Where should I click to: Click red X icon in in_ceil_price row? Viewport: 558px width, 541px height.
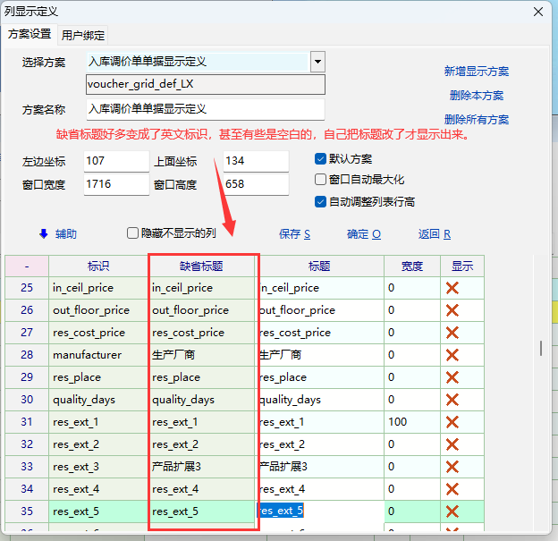coord(452,288)
